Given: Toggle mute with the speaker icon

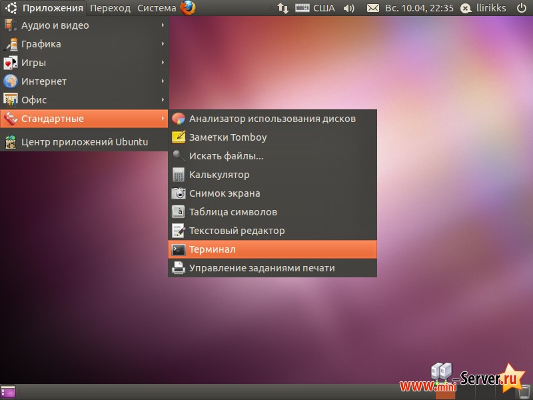Looking at the screenshot, I should pyautogui.click(x=348, y=8).
